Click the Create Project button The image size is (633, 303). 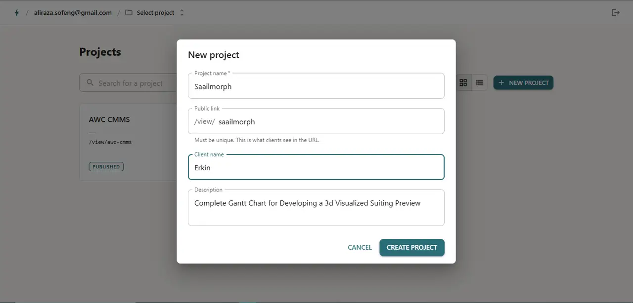coord(412,247)
